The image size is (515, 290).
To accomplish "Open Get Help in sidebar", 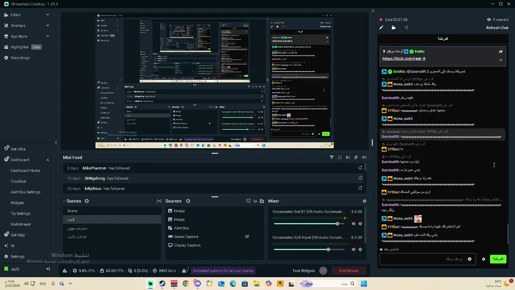I will pos(18,235).
